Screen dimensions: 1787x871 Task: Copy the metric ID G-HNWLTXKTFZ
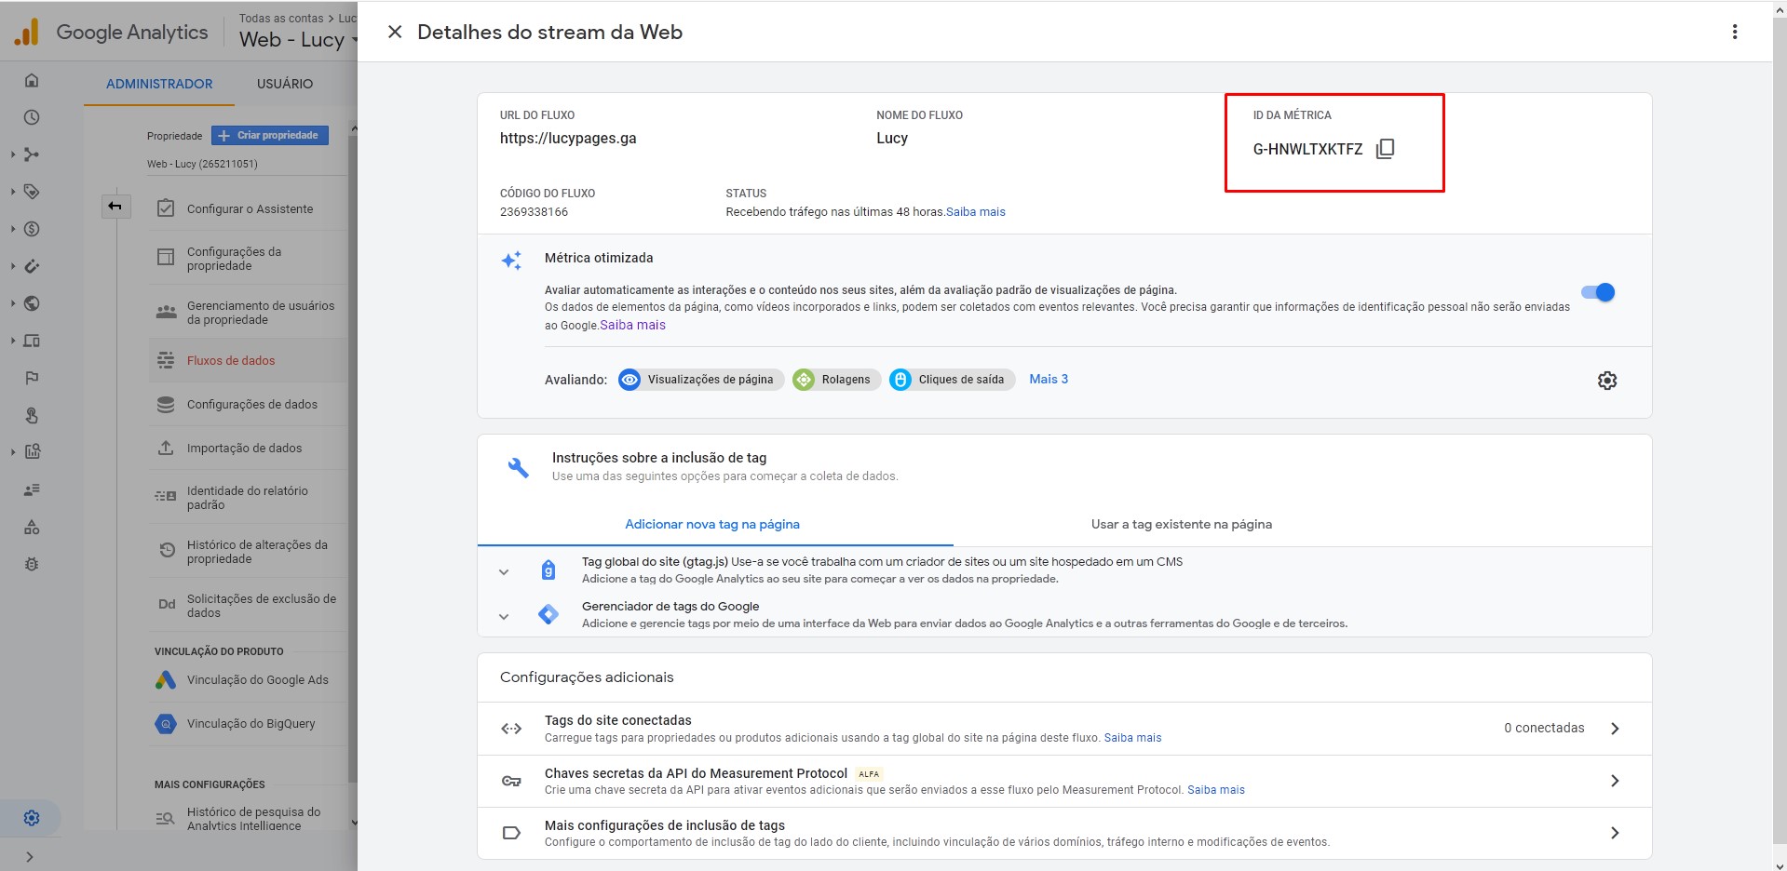click(1385, 149)
